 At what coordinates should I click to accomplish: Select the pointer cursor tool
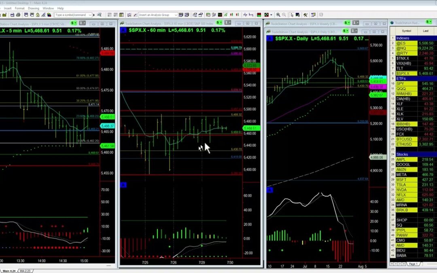click(x=292, y=15)
